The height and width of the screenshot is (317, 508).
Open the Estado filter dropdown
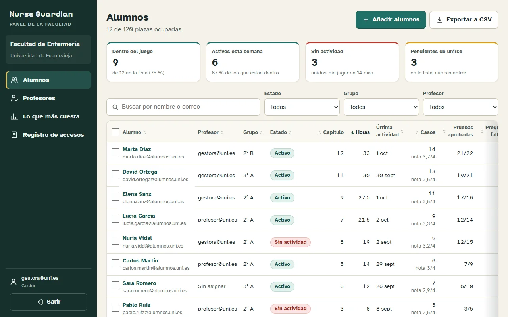click(x=302, y=107)
